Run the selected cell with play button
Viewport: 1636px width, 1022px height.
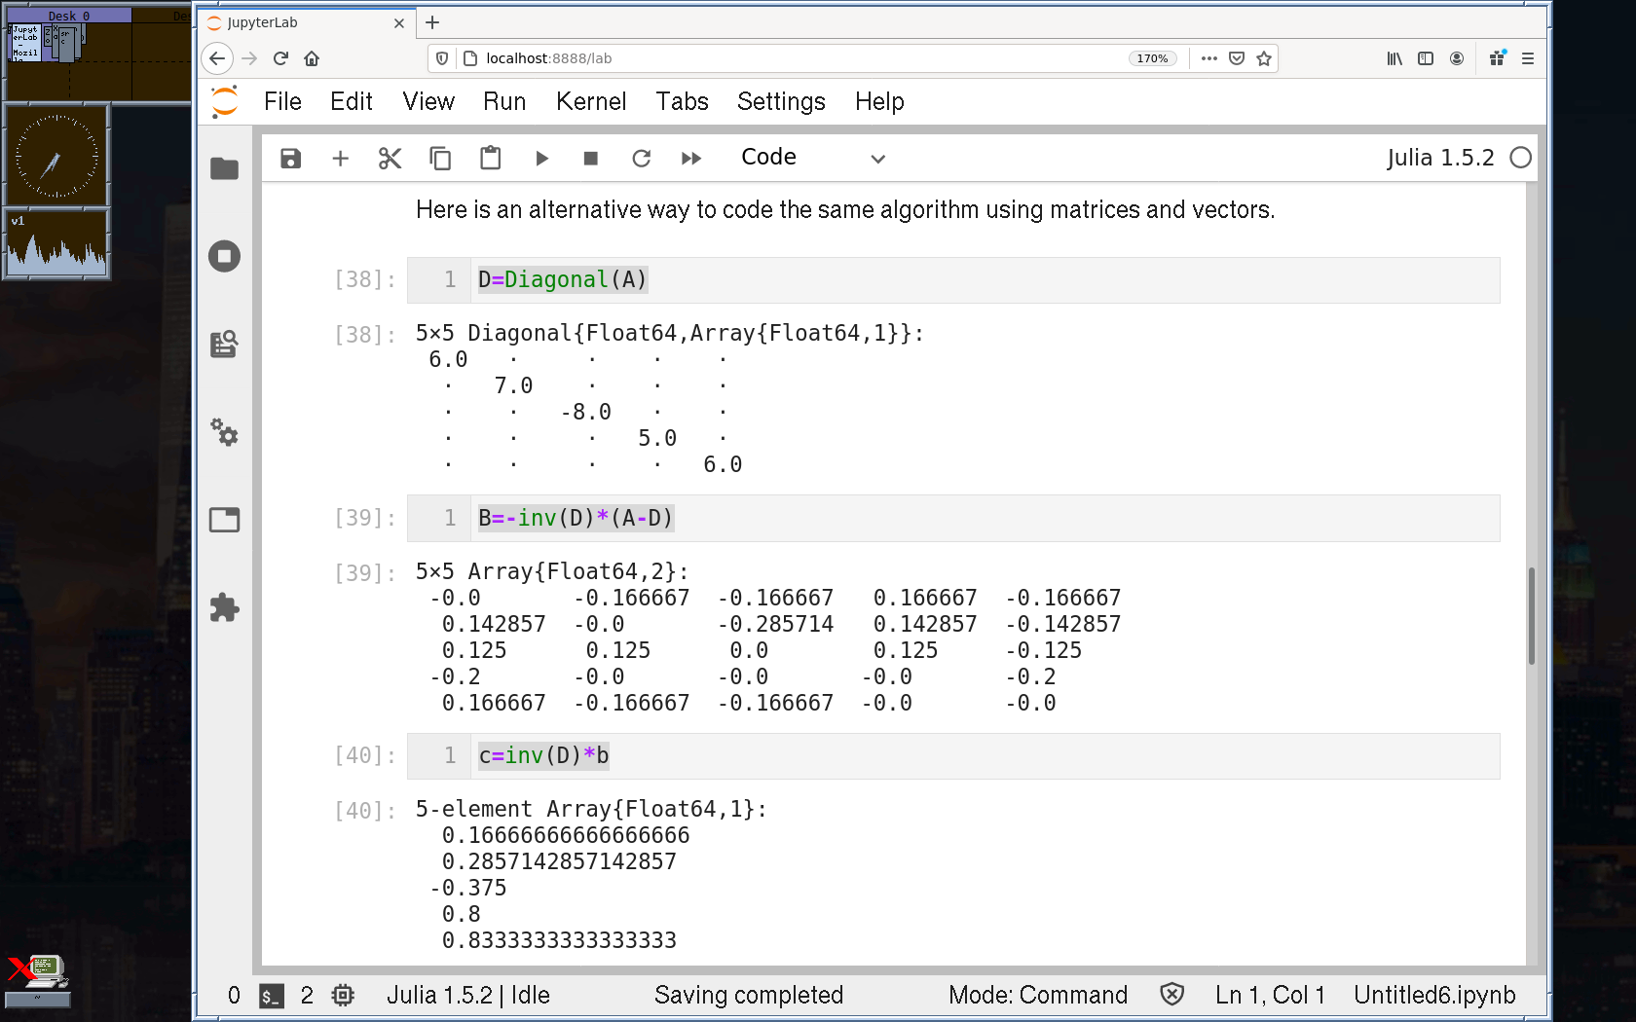pyautogui.click(x=541, y=159)
